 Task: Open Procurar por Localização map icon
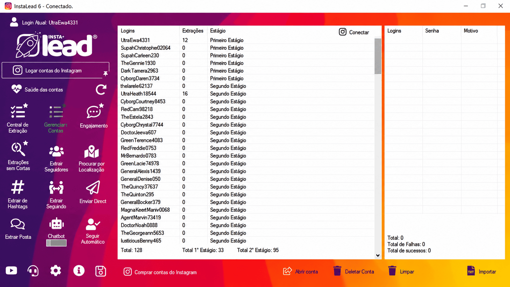(x=91, y=152)
